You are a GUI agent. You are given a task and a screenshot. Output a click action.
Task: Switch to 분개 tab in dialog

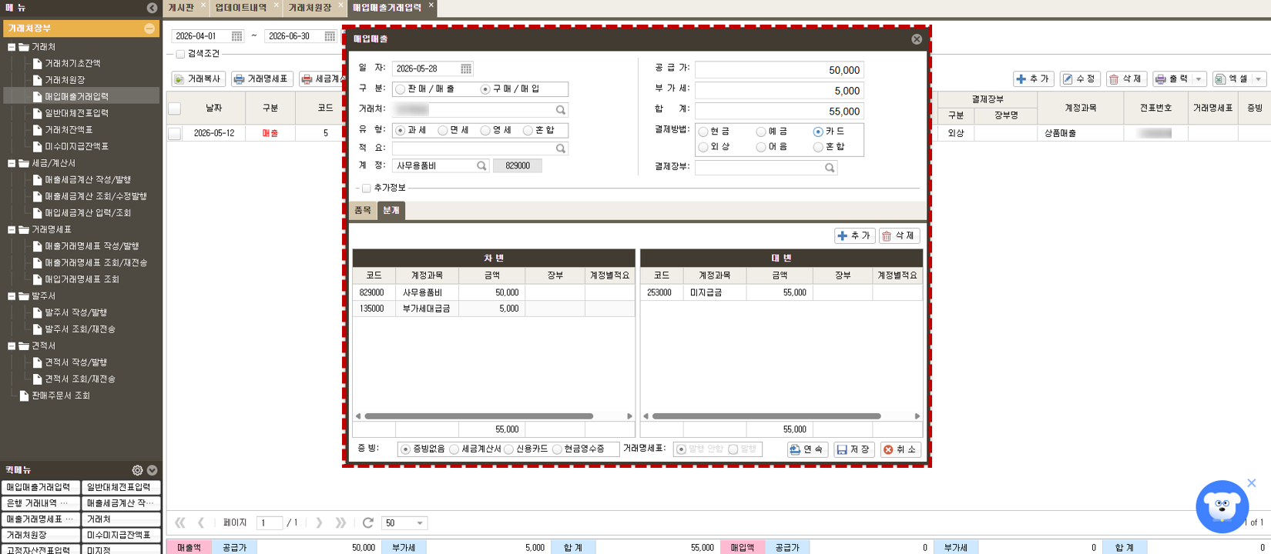[x=391, y=210]
